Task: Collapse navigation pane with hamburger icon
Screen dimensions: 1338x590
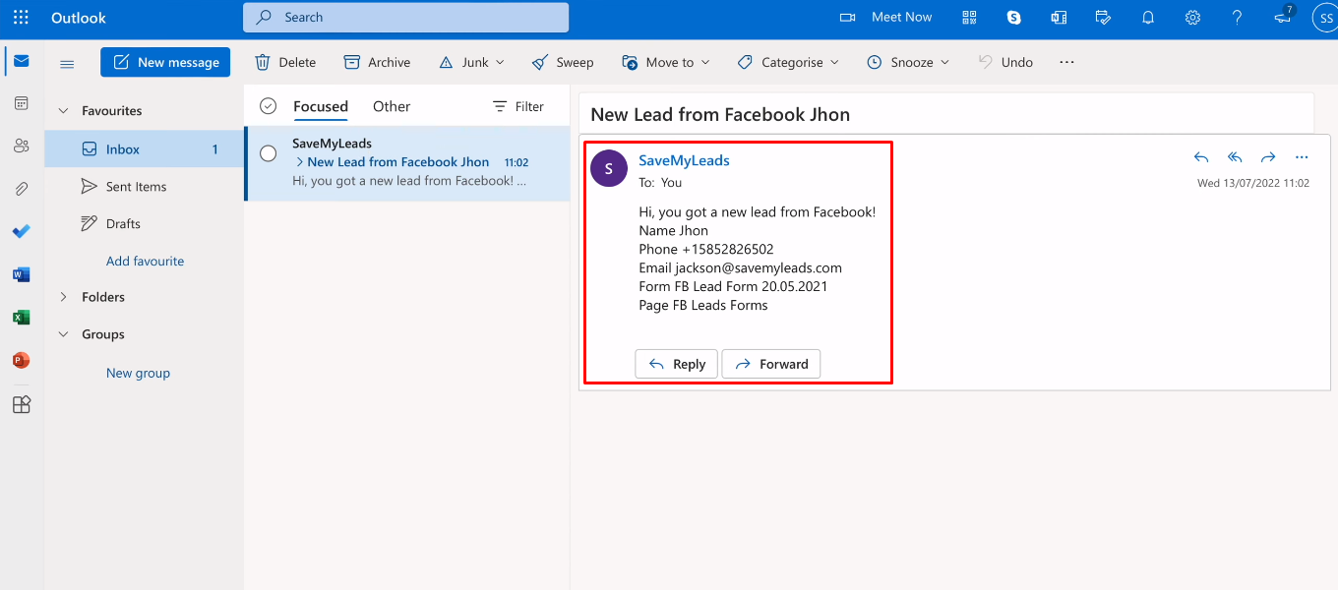Action: 67,64
